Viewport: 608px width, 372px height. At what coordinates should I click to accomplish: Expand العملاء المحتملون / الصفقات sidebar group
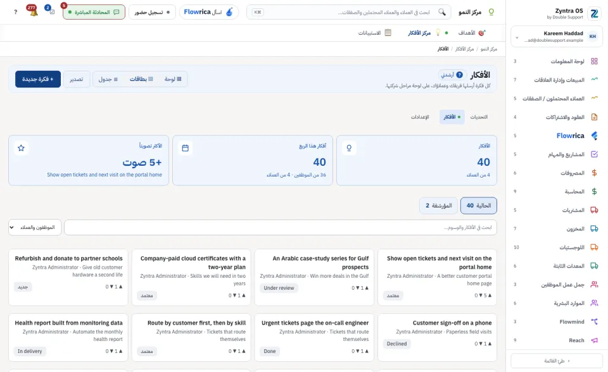557,99
